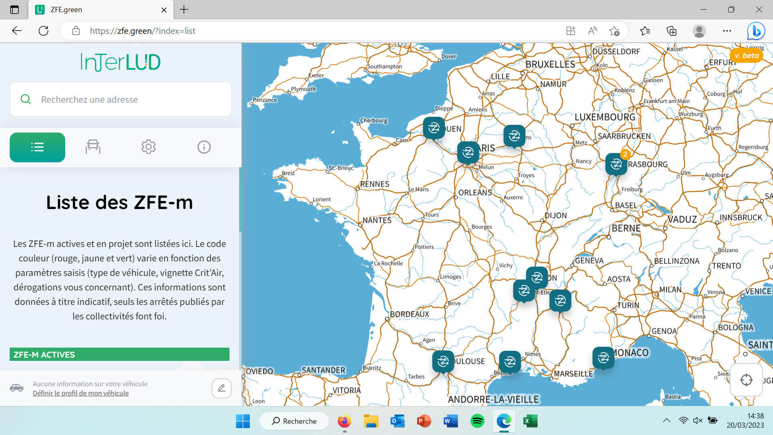Select the ZFE marker on Lyon
Screen dimensions: 773x435
pyautogui.click(x=537, y=278)
